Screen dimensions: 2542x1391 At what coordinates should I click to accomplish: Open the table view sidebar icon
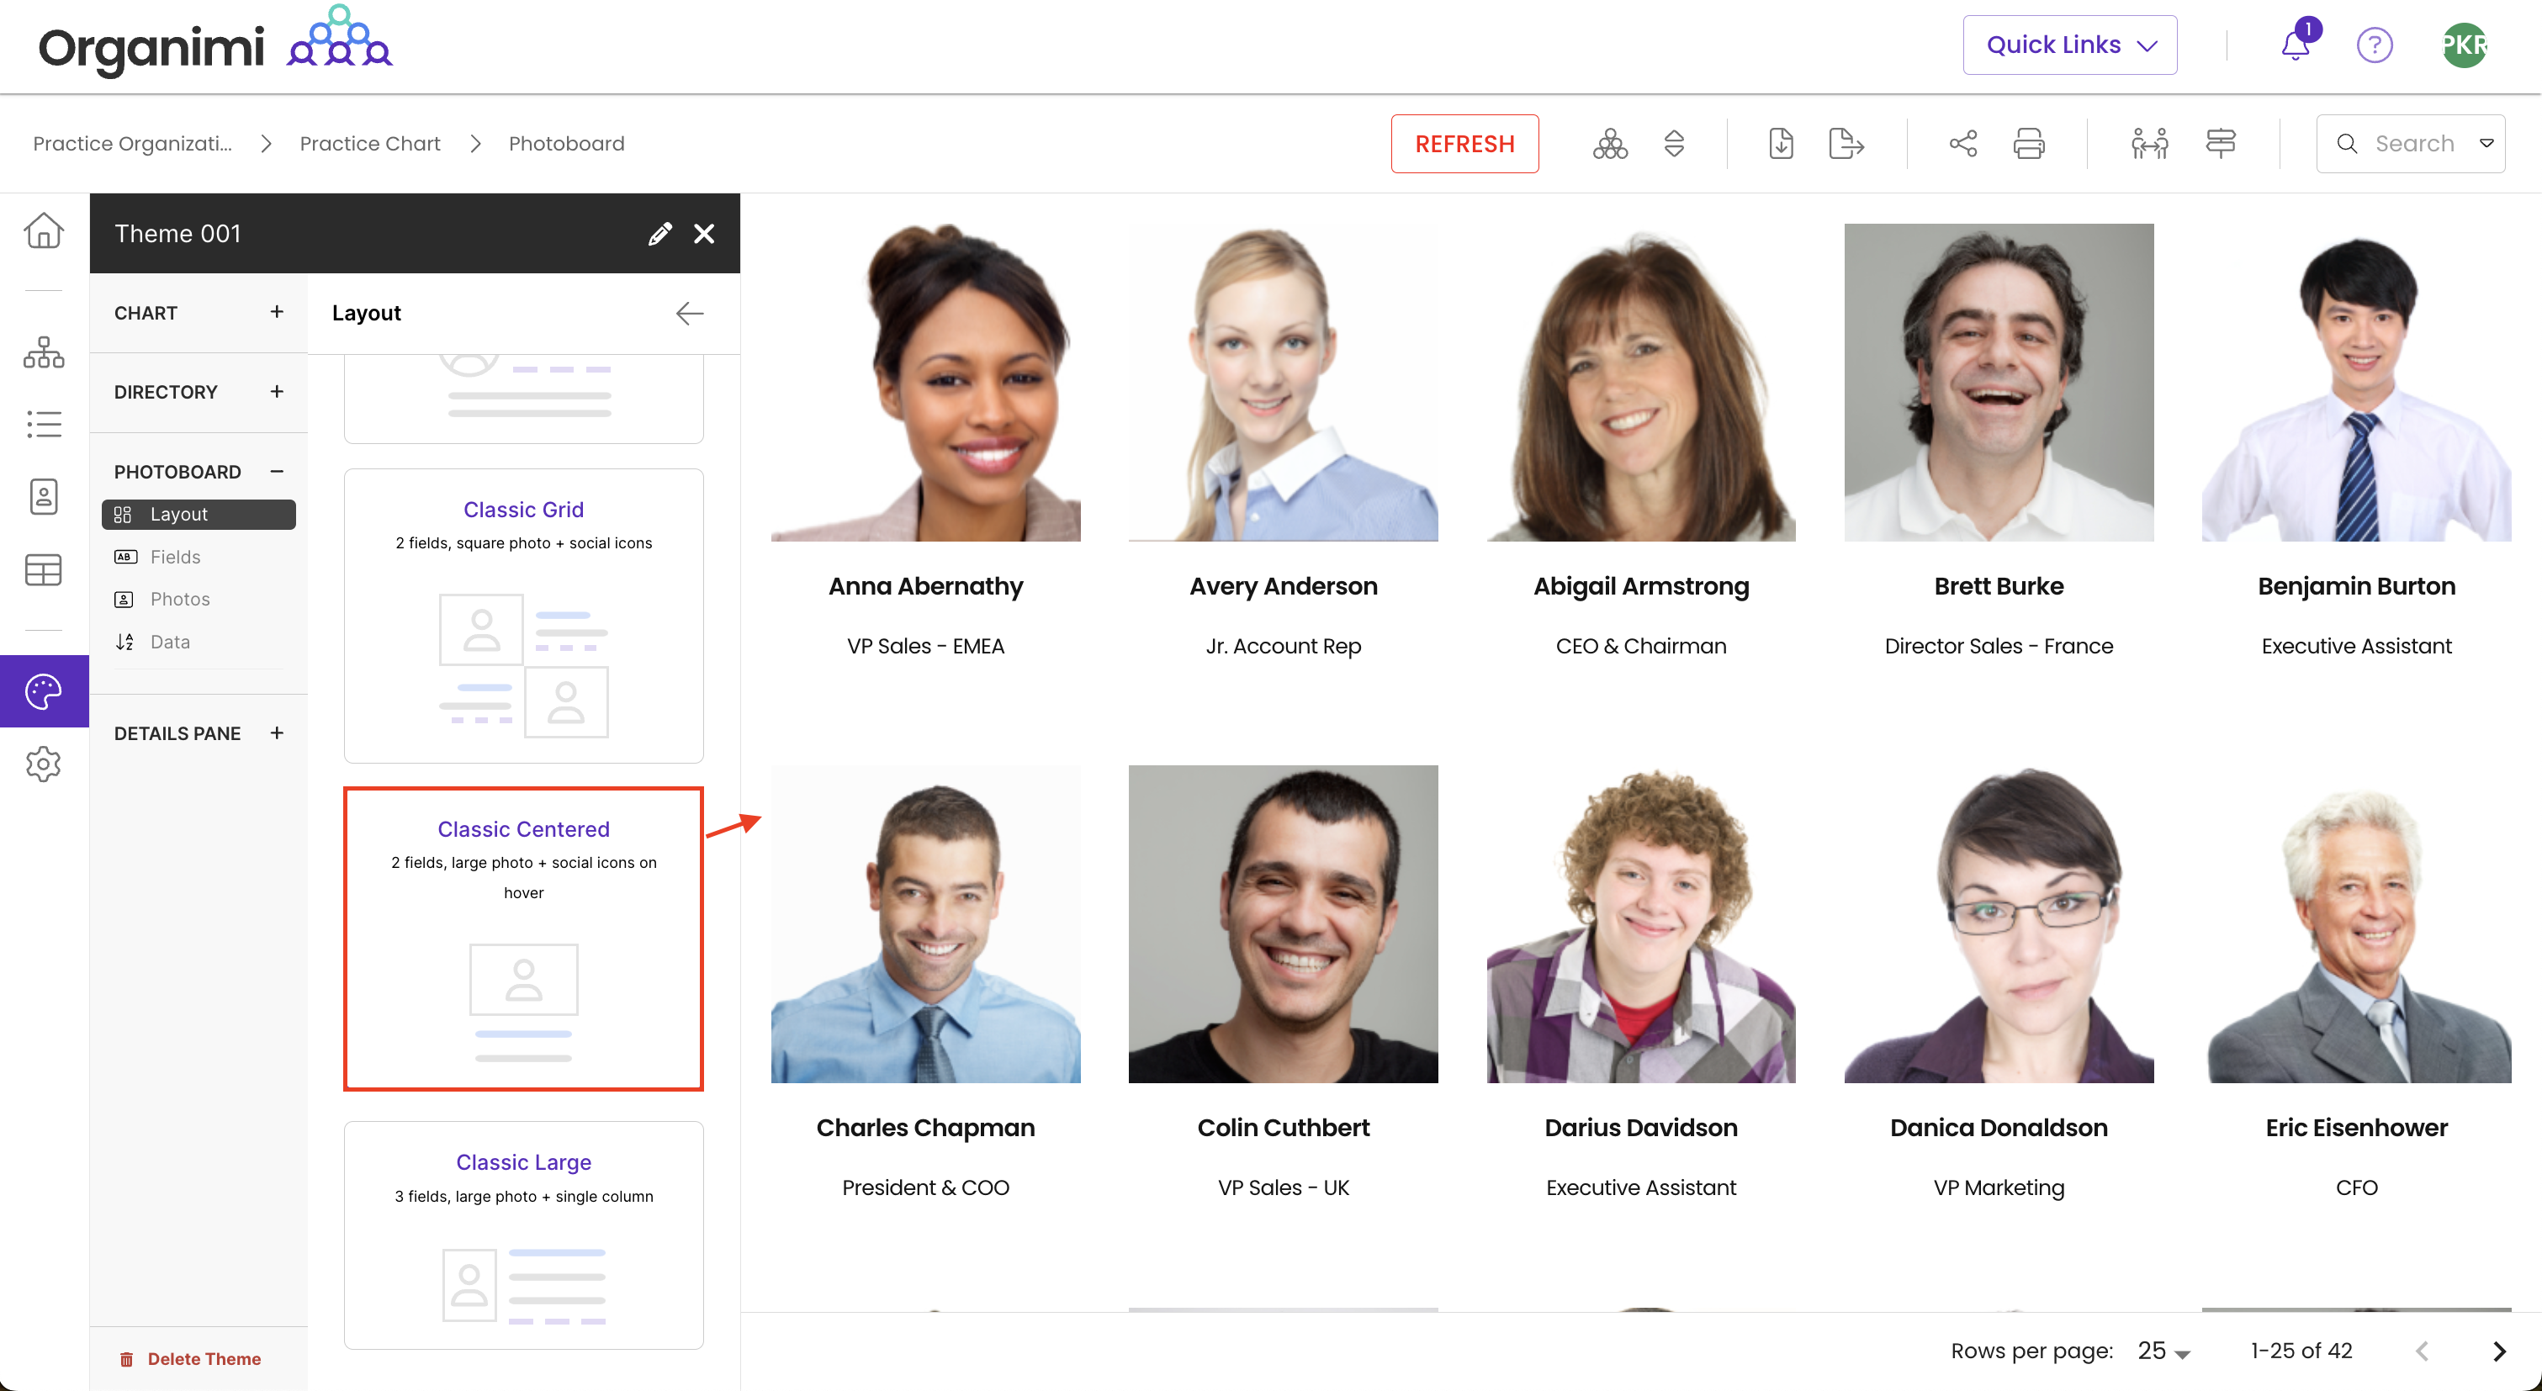44,569
